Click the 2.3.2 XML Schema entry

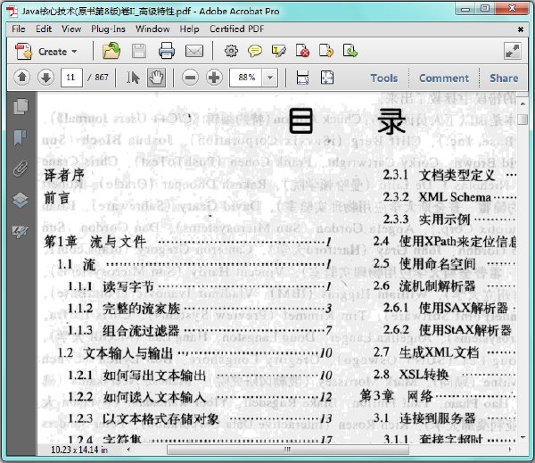click(449, 197)
